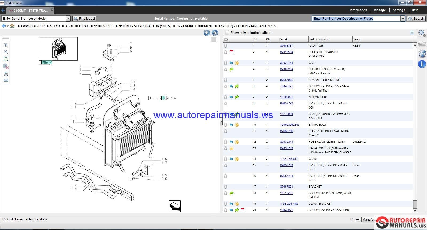Click return arrow icon on the diagram
The height and width of the screenshot is (230, 427).
pos(175,206)
